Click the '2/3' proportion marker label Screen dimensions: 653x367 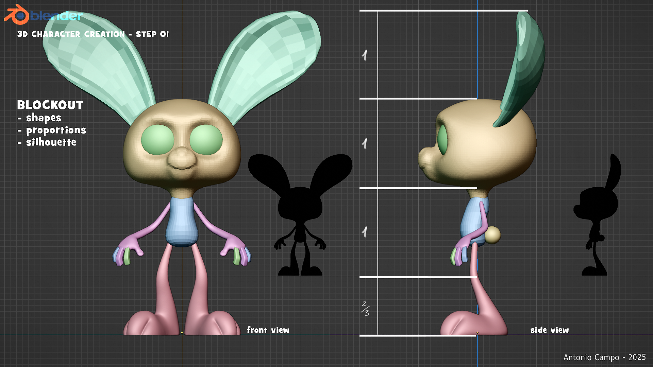coord(365,308)
